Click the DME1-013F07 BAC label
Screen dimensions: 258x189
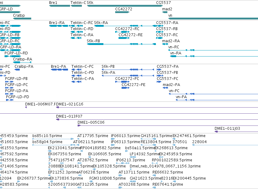pyautogui.click(x=69, y=116)
